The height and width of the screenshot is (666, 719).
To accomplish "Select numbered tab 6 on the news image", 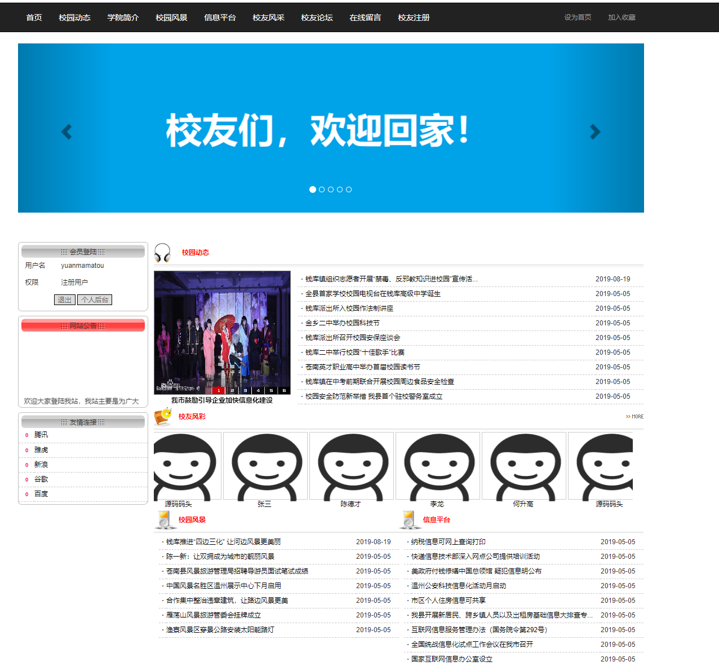I will [285, 390].
